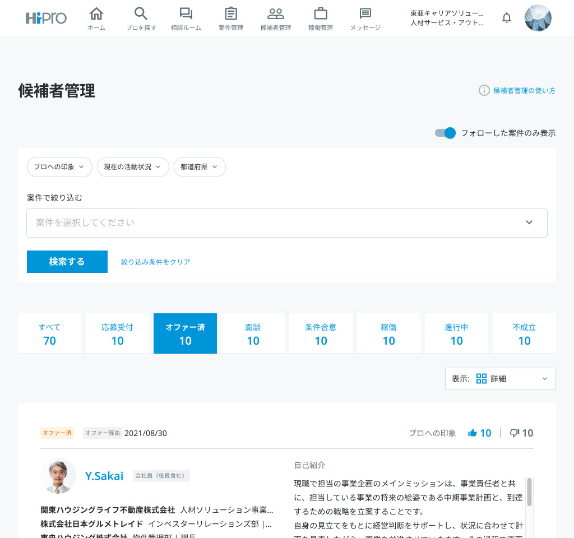The image size is (574, 538).
Task: Click the thumbs-up impression icon
Action: tap(473, 433)
